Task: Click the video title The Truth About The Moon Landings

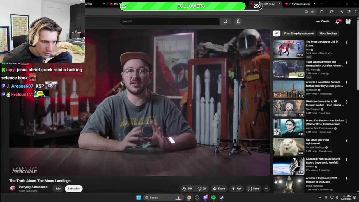Action: pos(40,181)
